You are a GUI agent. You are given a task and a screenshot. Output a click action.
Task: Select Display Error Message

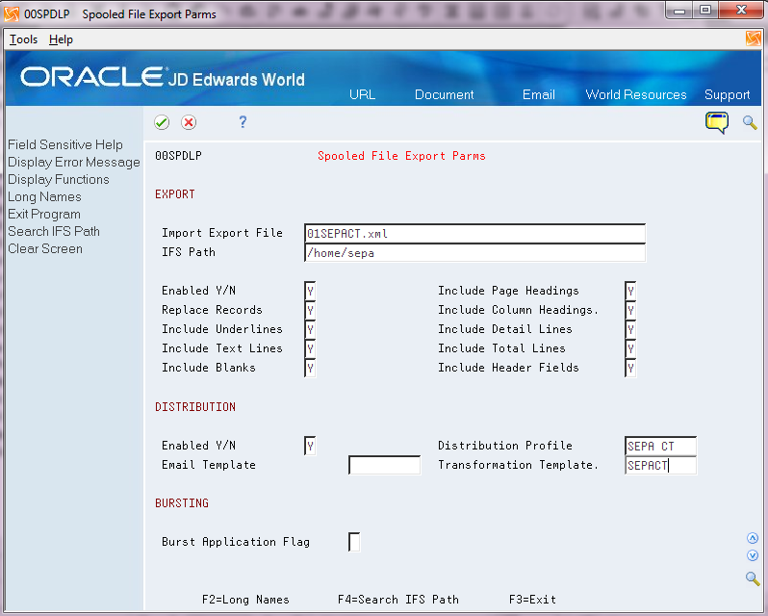(x=74, y=162)
